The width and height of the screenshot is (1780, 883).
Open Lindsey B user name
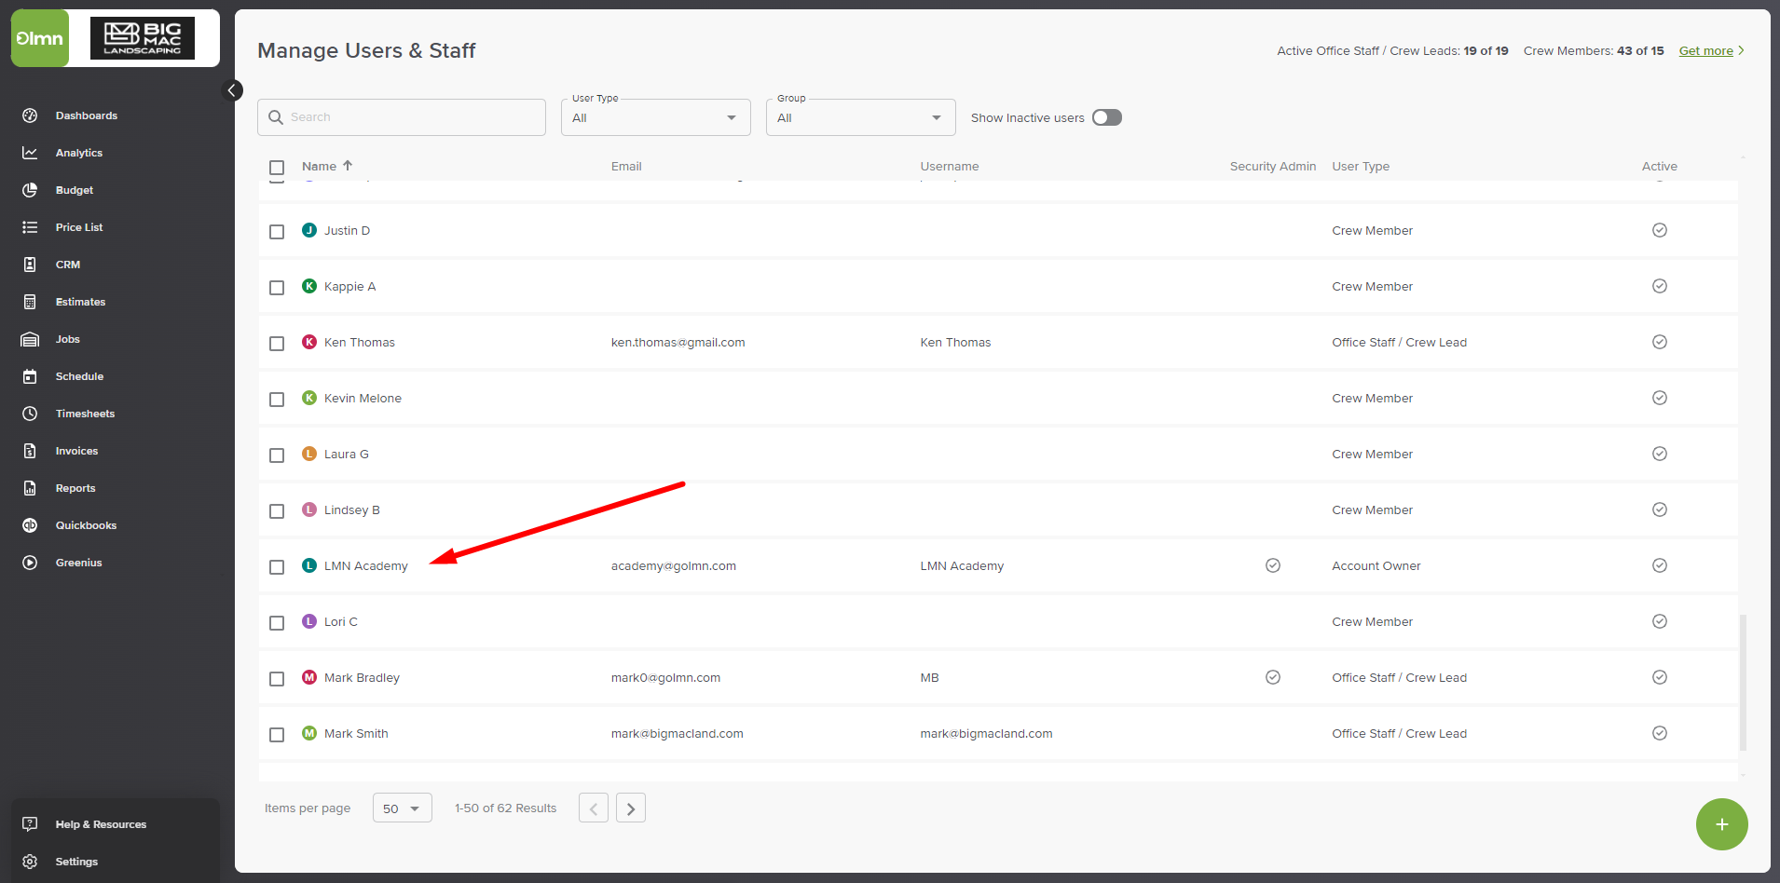tap(352, 509)
